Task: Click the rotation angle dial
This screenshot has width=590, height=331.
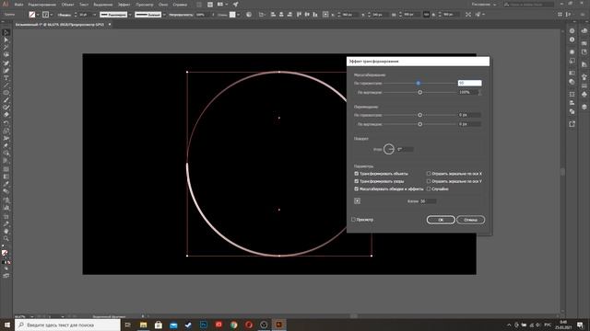Action: (389, 149)
